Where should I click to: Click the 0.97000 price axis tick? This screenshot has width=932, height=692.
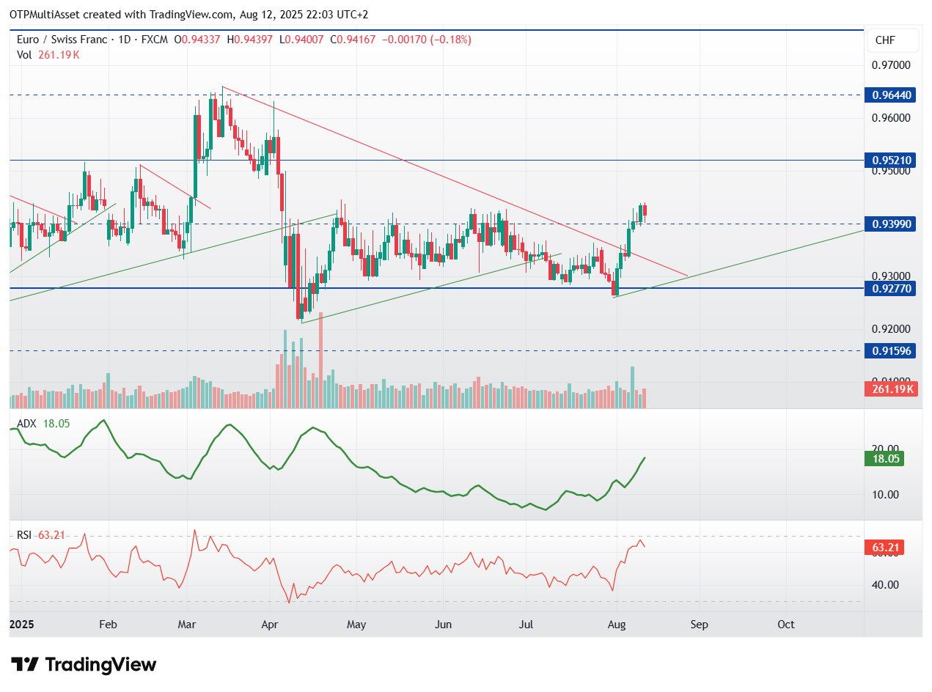pos(891,65)
